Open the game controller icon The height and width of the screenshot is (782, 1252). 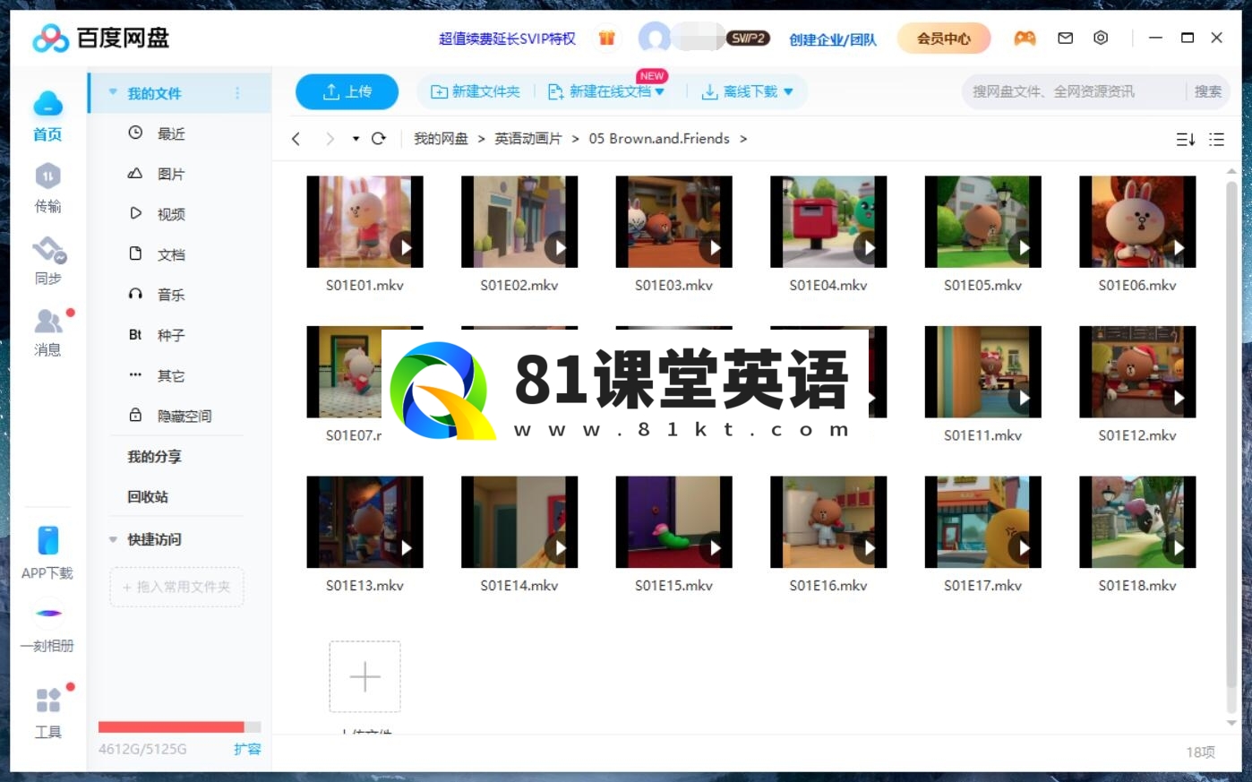[1025, 38]
